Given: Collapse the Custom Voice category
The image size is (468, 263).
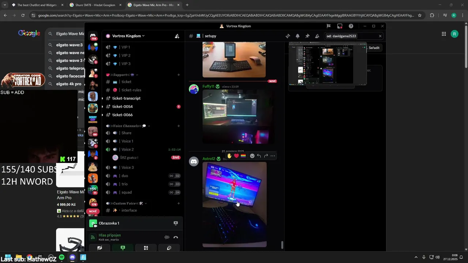Looking at the screenshot, I should [x=127, y=203].
